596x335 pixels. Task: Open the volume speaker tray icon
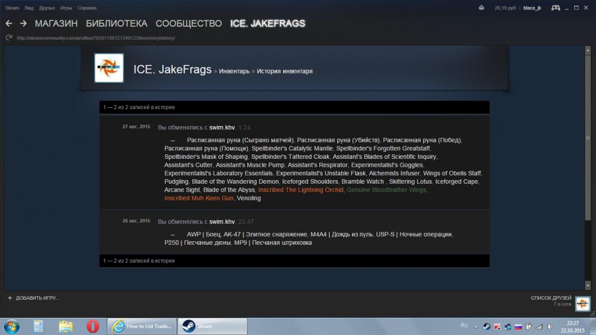tap(550, 327)
